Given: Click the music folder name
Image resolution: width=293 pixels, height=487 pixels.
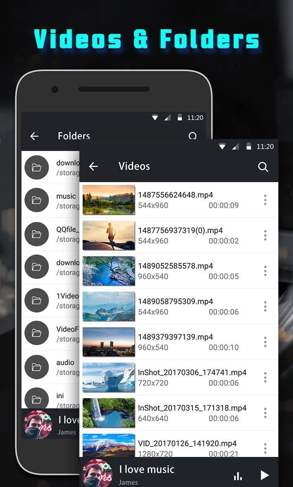Looking at the screenshot, I should pyautogui.click(x=66, y=196).
